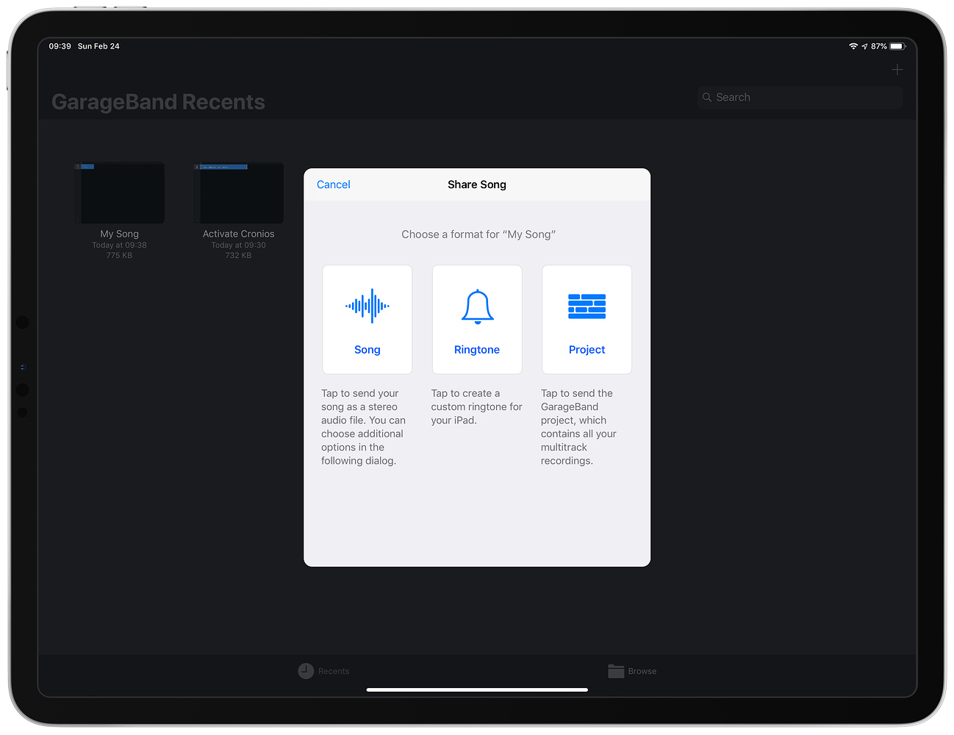Open the Activate Cronios project
Image resolution: width=954 pixels, height=735 pixels.
238,192
